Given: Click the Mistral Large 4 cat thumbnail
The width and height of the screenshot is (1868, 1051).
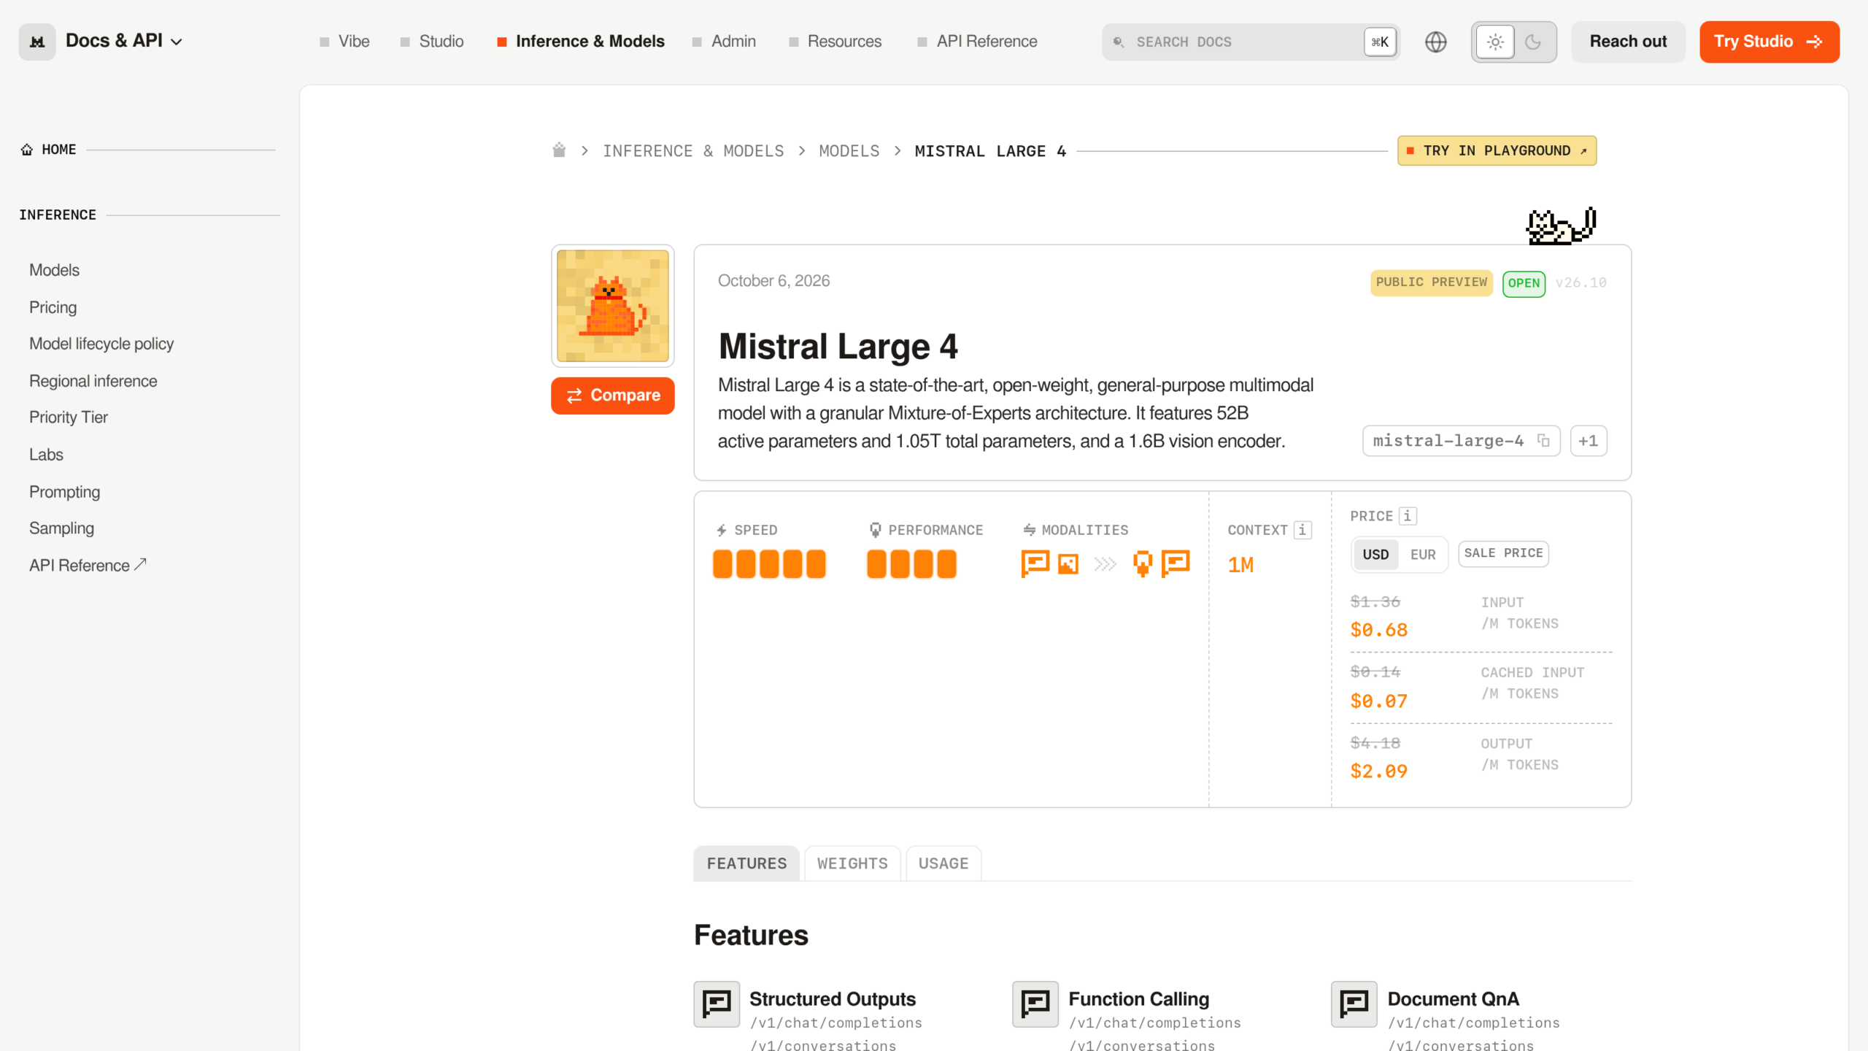Looking at the screenshot, I should [613, 306].
